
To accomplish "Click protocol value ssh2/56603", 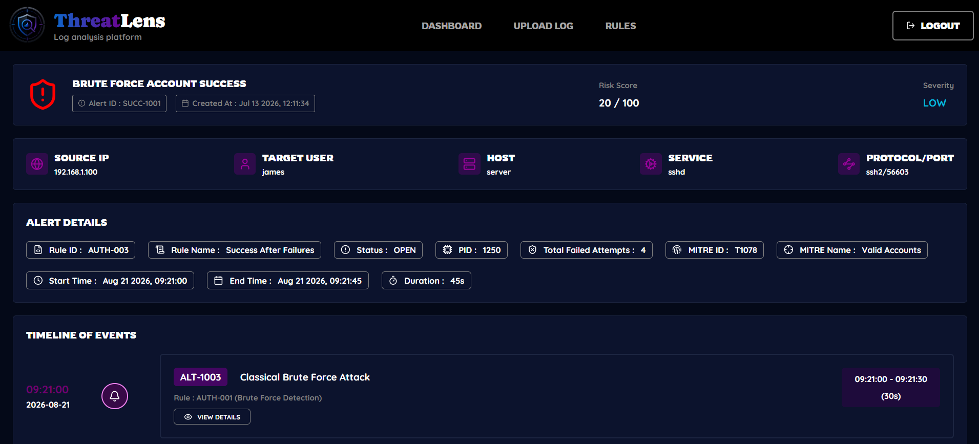I will coord(887,172).
